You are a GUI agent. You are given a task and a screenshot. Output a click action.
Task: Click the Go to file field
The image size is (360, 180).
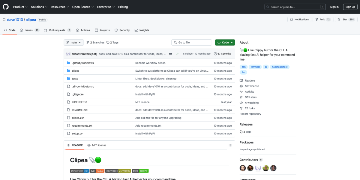192,43
